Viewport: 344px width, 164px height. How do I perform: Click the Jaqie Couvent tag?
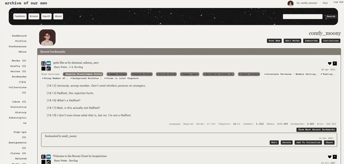click(249, 74)
